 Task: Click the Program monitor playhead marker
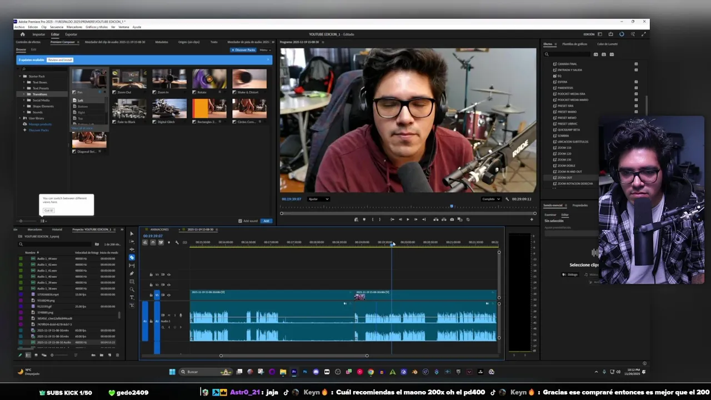[452, 207]
